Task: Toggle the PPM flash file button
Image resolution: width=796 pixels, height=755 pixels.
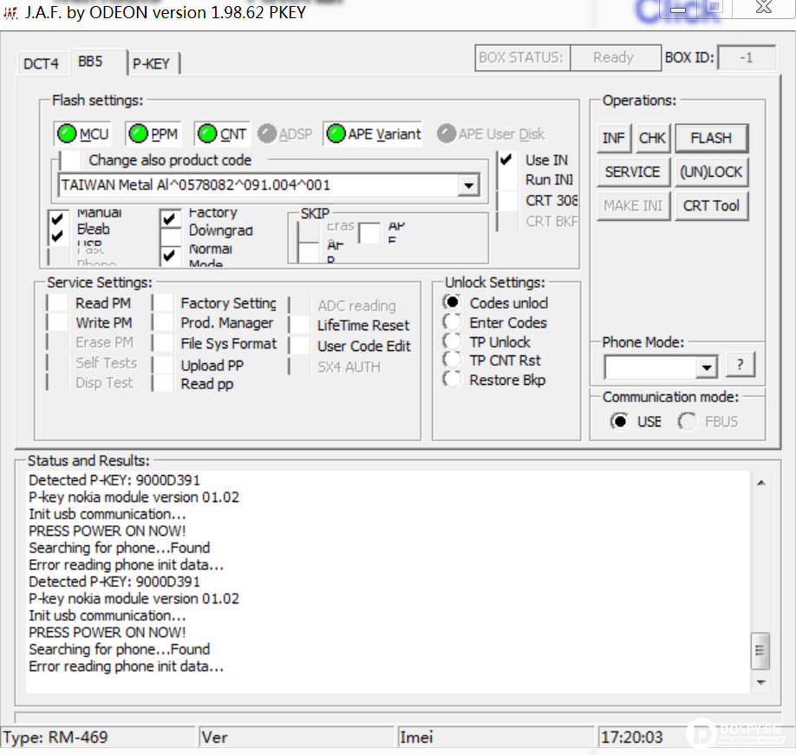Action: (x=153, y=134)
